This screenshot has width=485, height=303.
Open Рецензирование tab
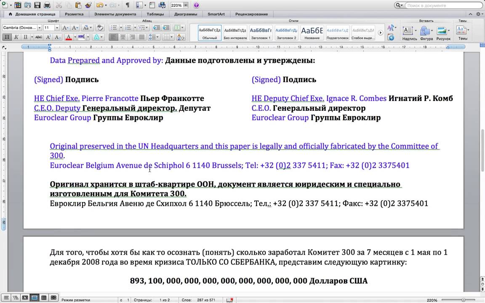coord(251,14)
